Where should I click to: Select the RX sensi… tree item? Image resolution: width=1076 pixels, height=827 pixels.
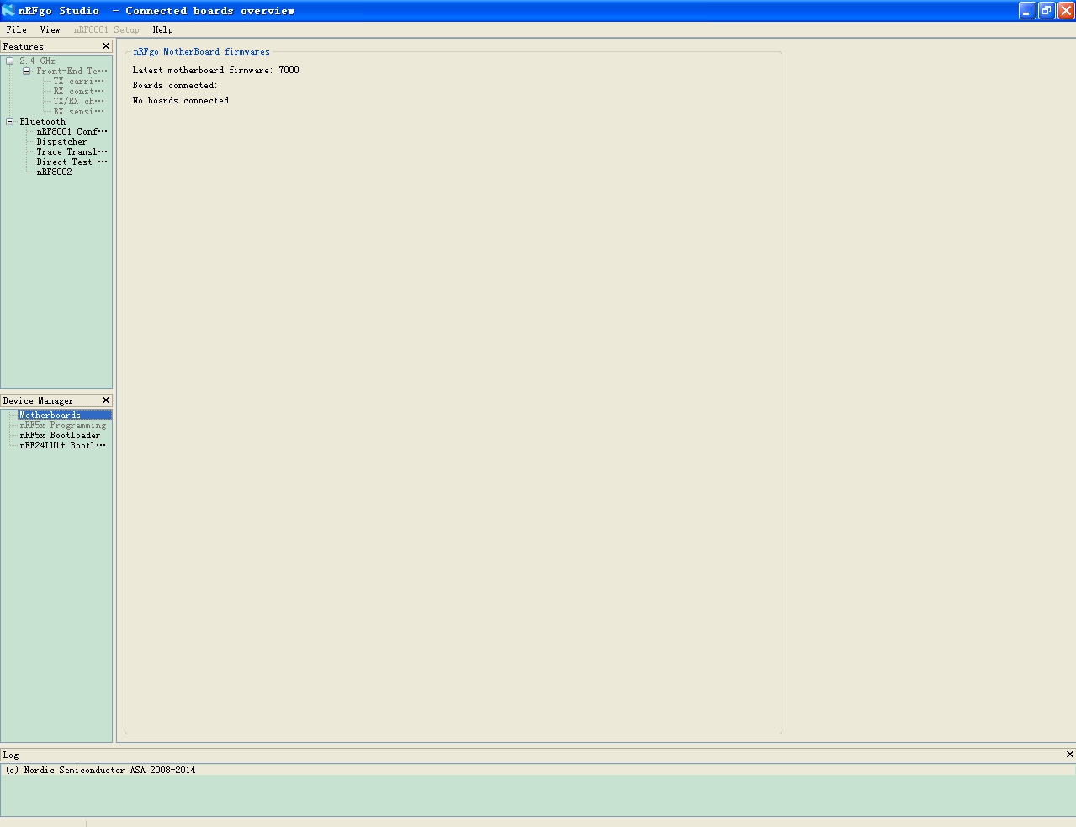tap(79, 112)
